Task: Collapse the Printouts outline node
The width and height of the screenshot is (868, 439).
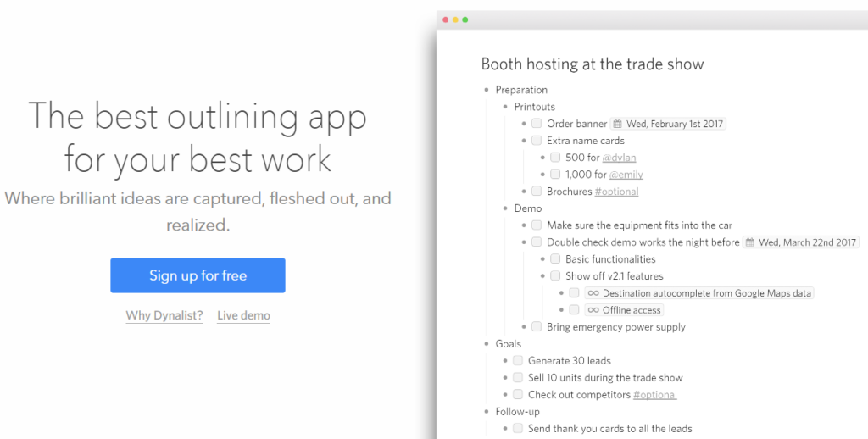Action: pos(505,107)
